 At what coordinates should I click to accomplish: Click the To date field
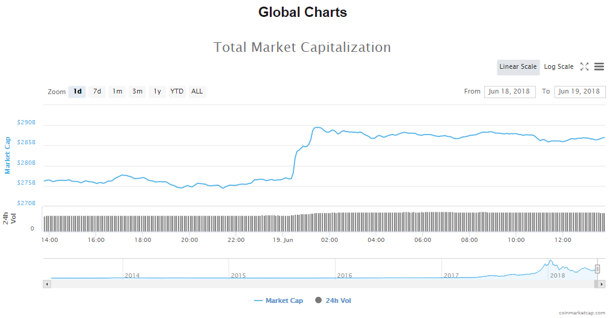(x=579, y=92)
